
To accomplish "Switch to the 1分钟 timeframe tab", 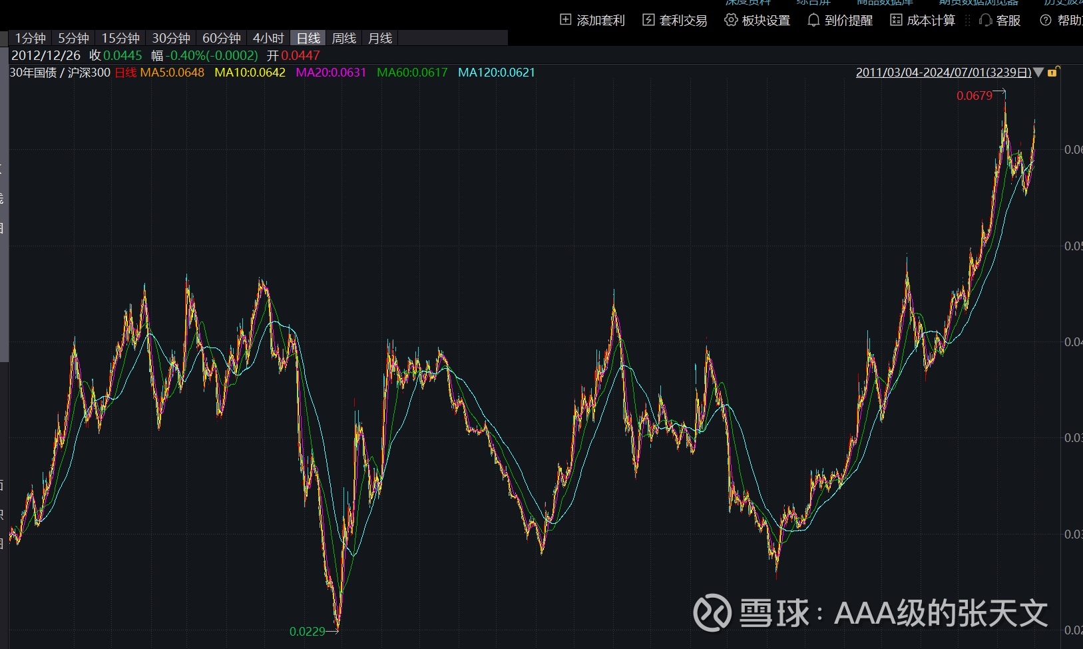I will (30, 39).
